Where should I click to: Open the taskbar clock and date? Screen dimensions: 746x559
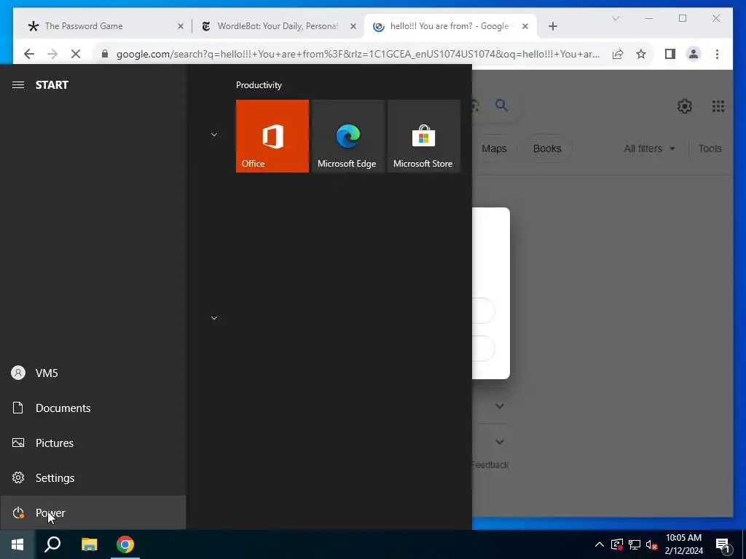[683, 544]
